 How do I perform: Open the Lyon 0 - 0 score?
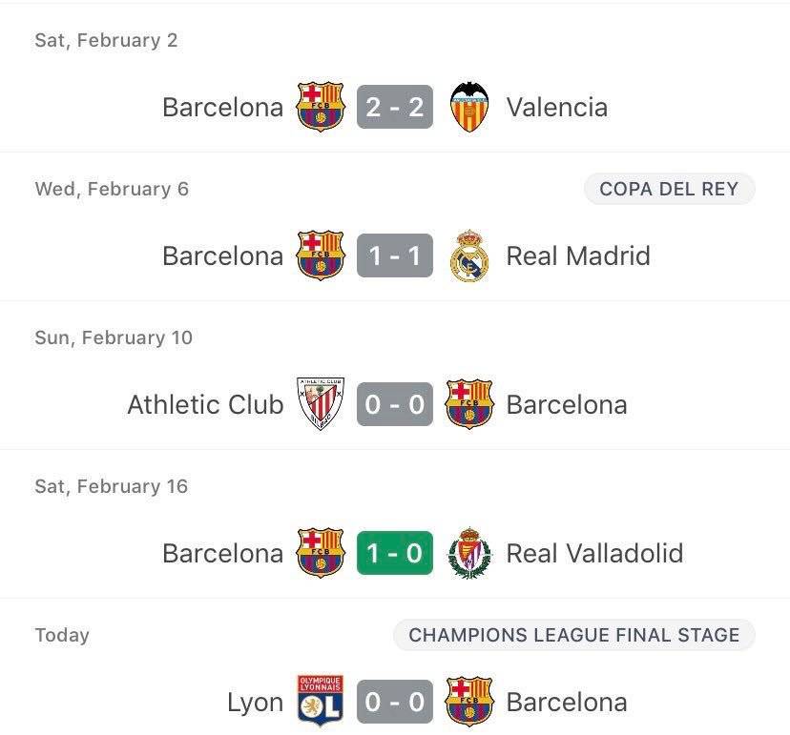pos(395,702)
